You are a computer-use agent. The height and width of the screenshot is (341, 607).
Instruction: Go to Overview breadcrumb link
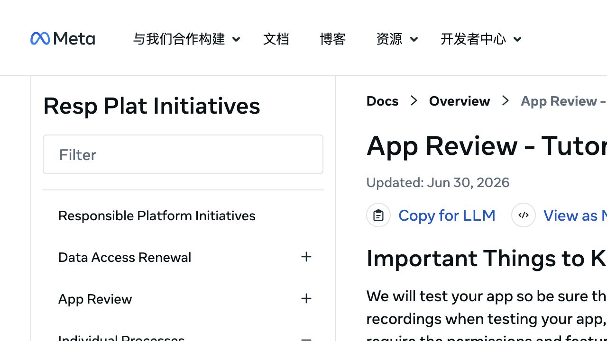coord(459,101)
